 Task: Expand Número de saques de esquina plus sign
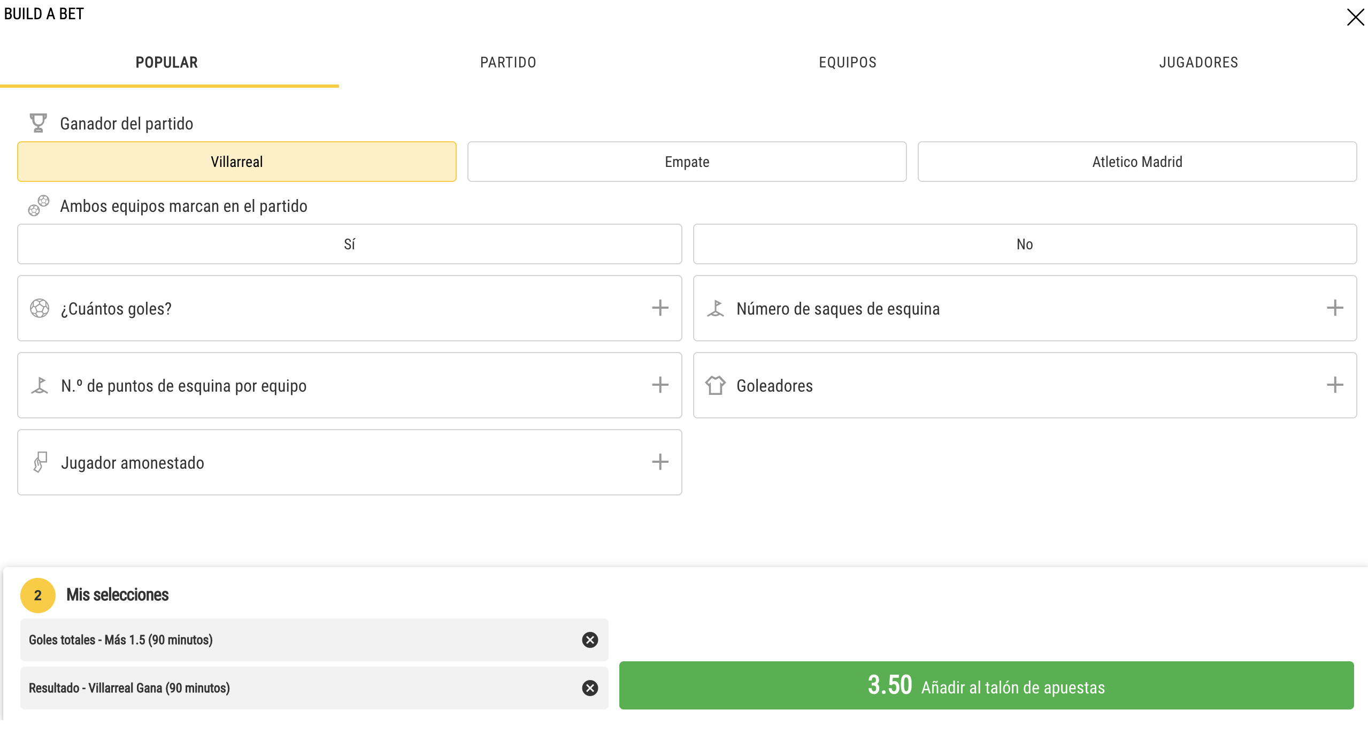1335,308
